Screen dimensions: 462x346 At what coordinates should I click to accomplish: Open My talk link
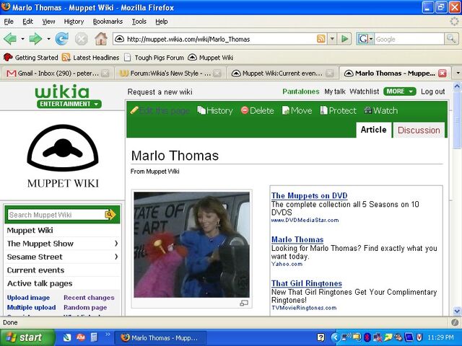(x=335, y=92)
